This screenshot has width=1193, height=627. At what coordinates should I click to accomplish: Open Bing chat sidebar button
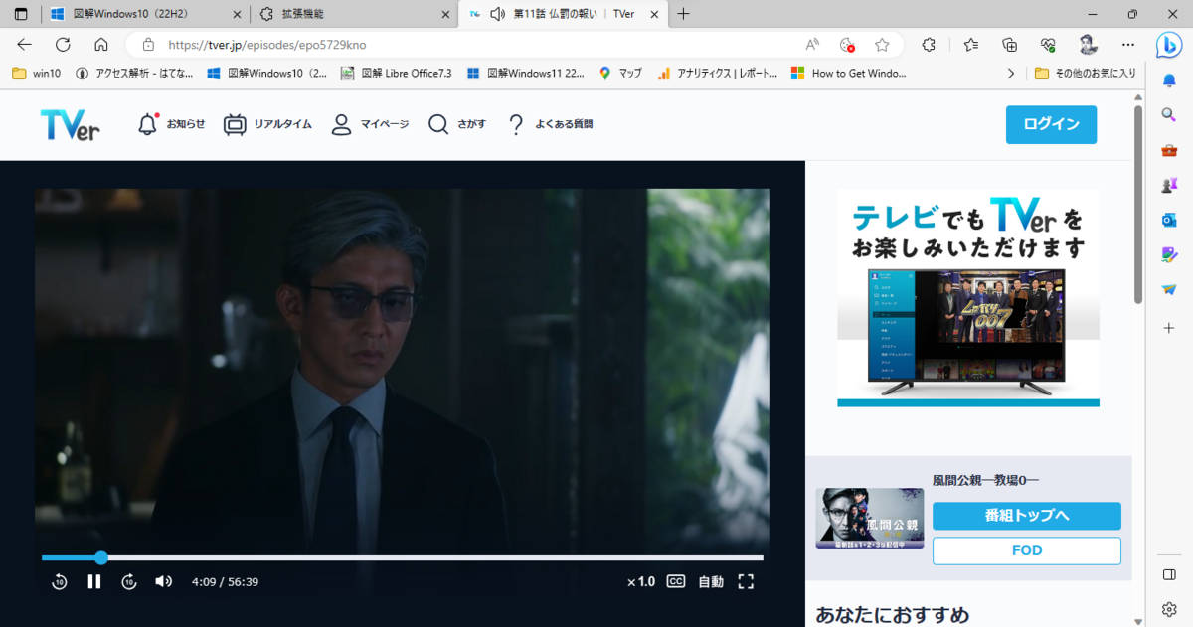pos(1169,45)
